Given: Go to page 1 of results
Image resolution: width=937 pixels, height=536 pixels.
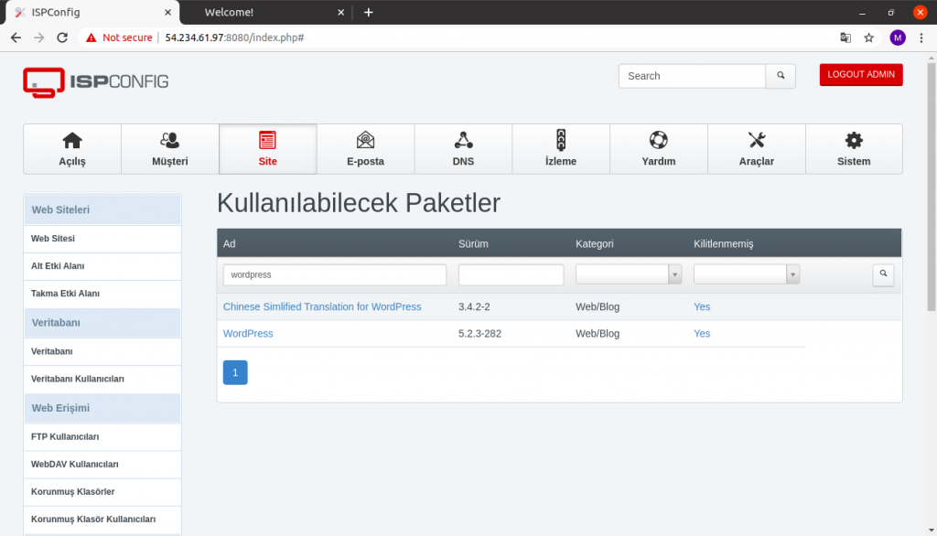Looking at the screenshot, I should pyautogui.click(x=235, y=372).
